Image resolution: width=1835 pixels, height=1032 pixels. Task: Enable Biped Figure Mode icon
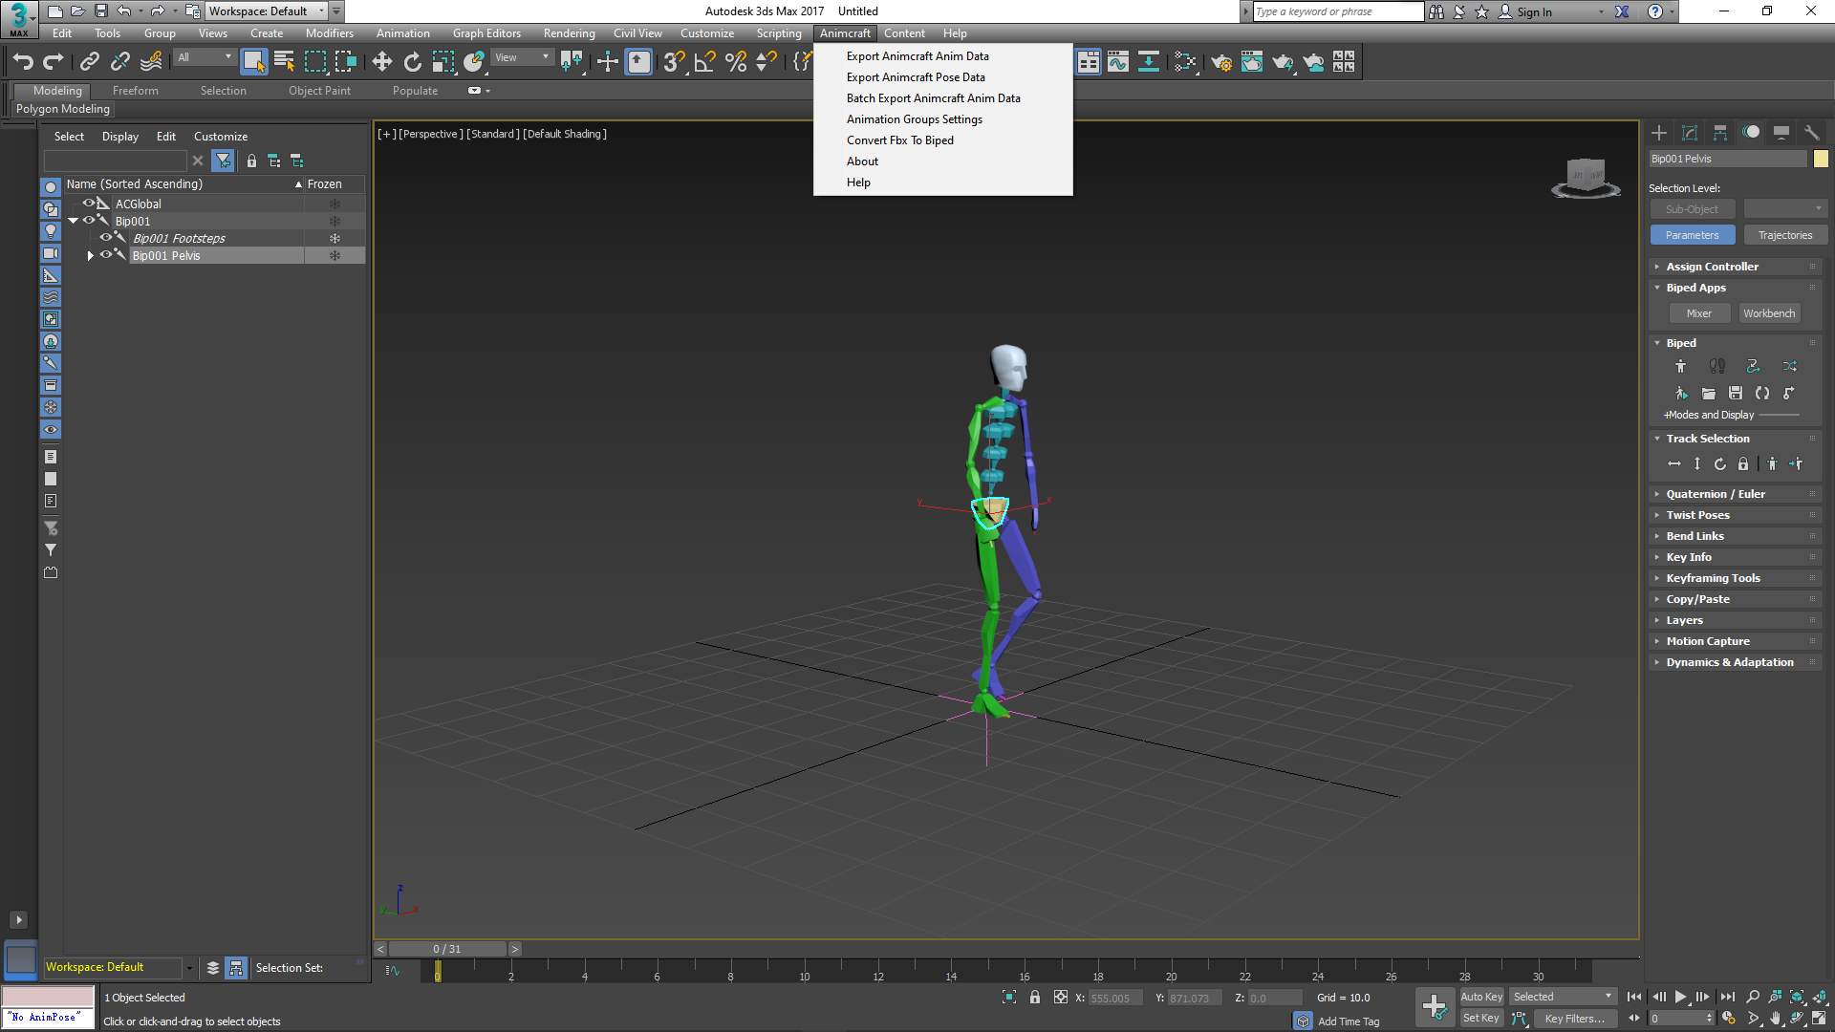tap(1680, 367)
